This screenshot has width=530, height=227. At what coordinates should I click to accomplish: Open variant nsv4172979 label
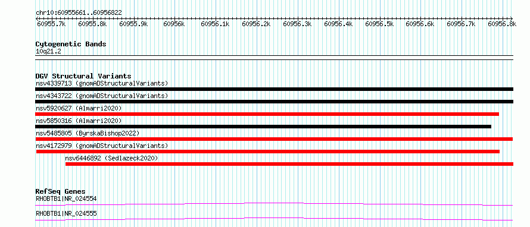[x=102, y=146]
